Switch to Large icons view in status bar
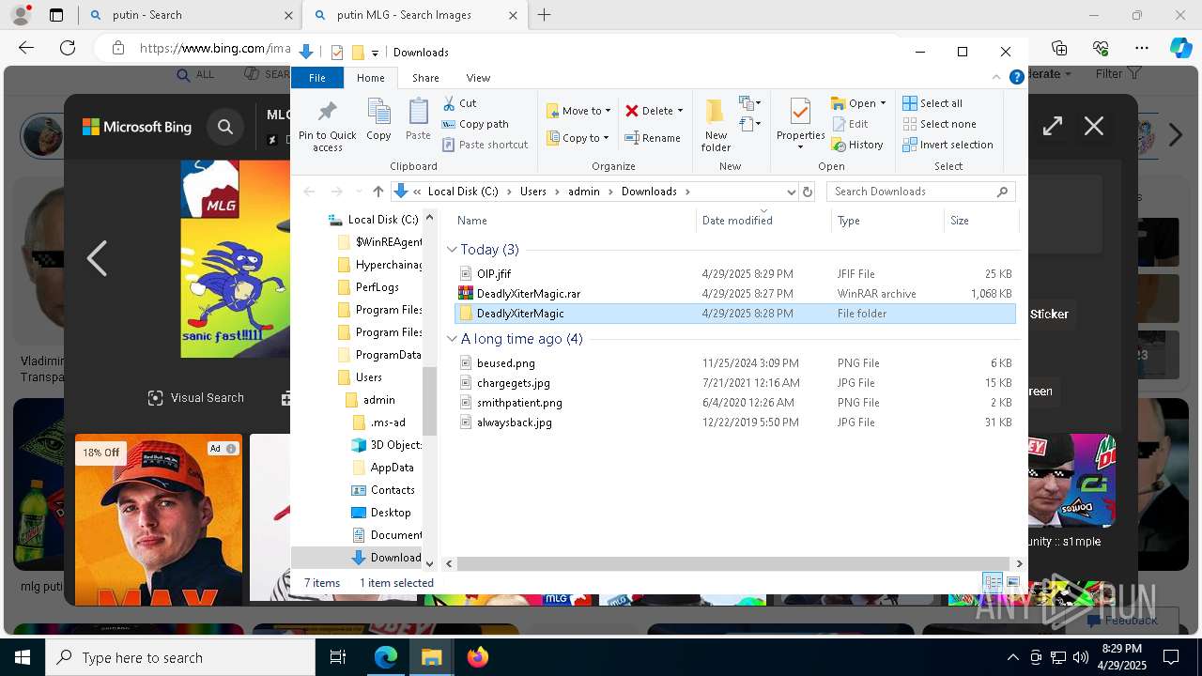 [1012, 583]
